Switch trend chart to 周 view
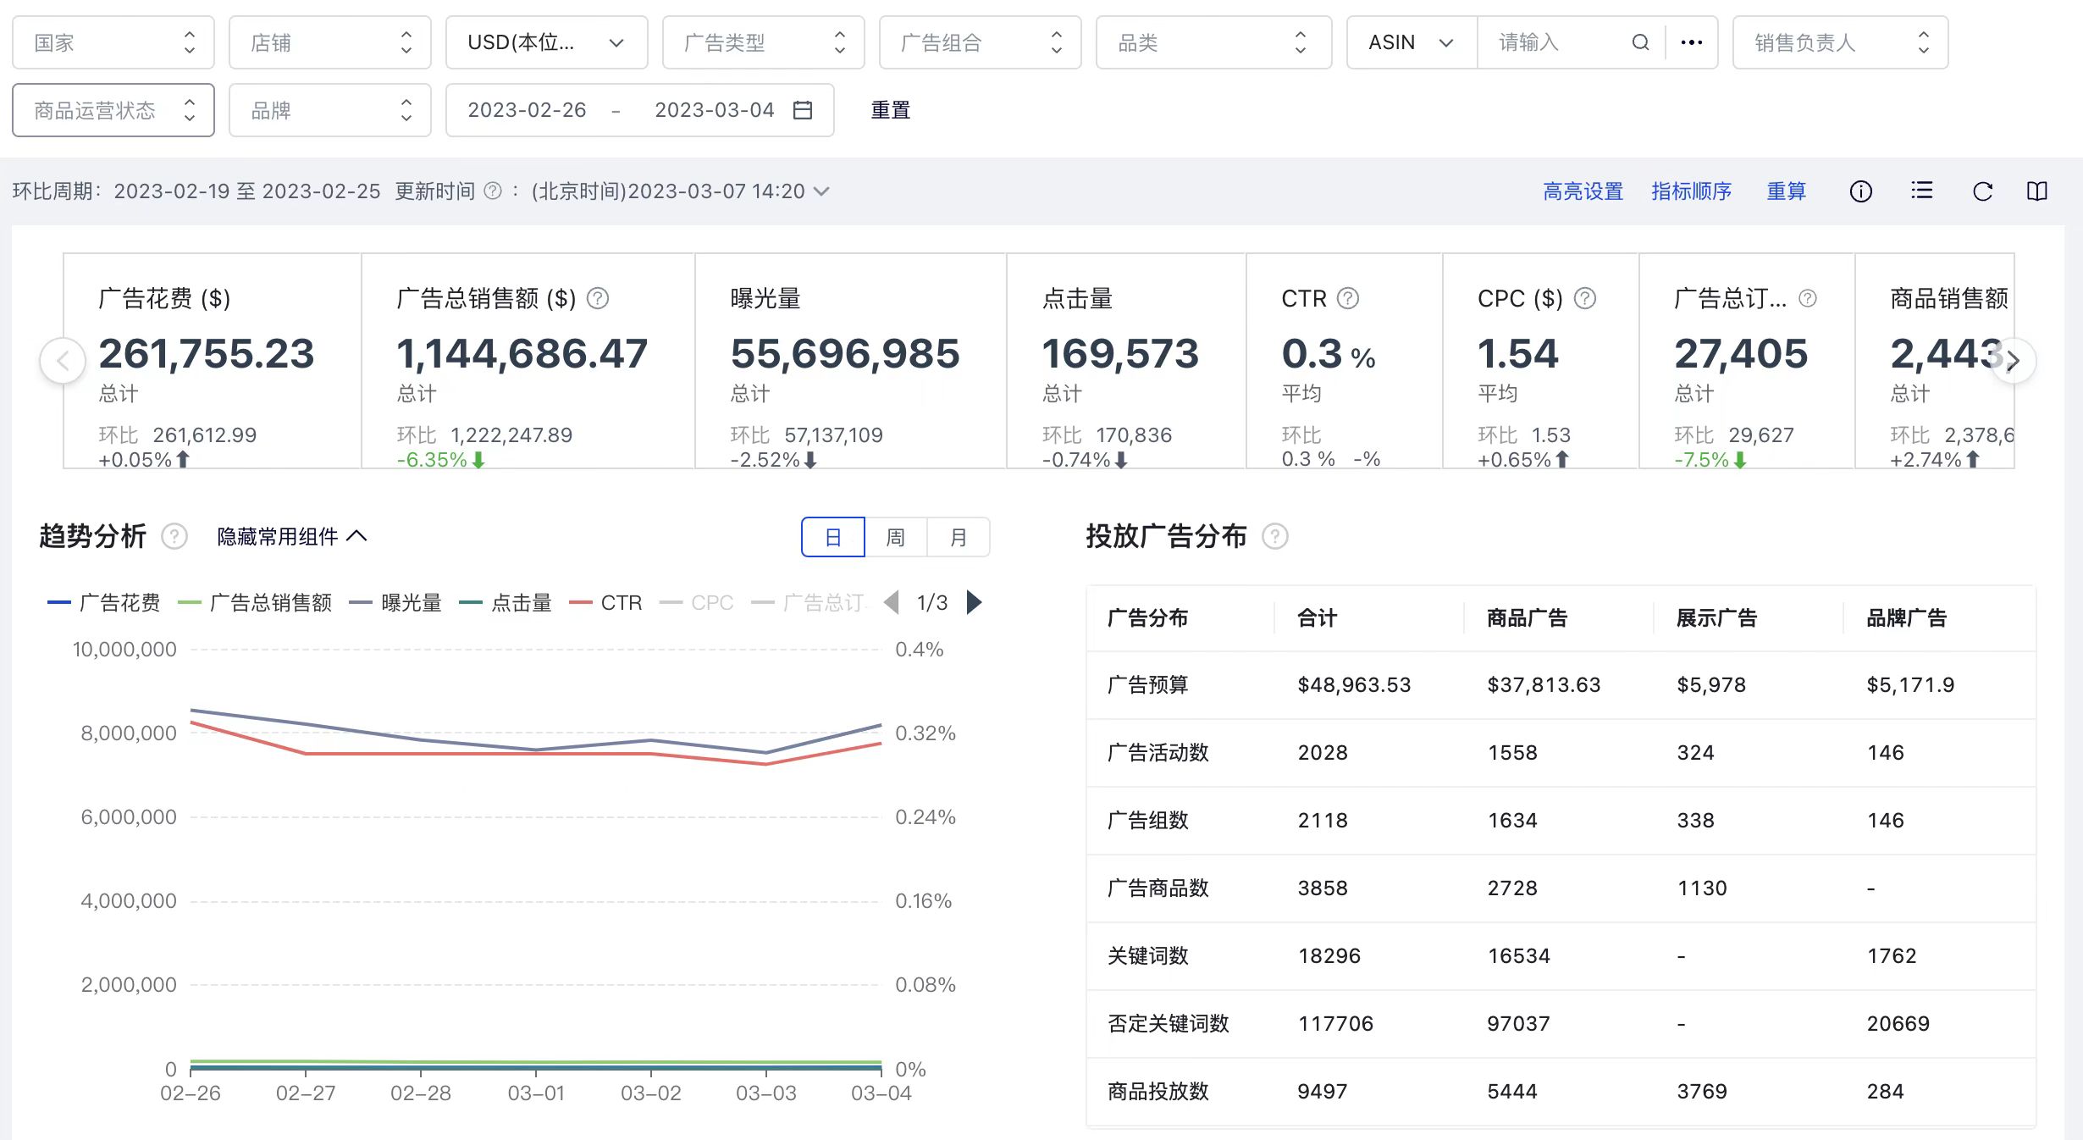This screenshot has height=1140, width=2083. [x=895, y=537]
